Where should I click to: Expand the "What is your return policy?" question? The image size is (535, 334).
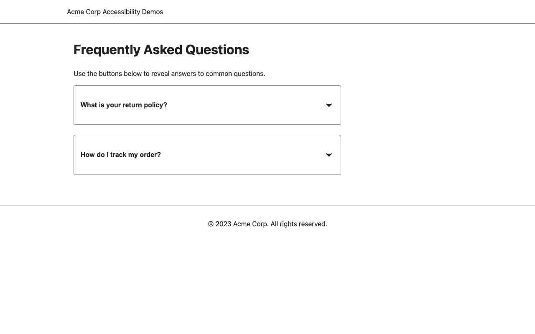(x=207, y=105)
